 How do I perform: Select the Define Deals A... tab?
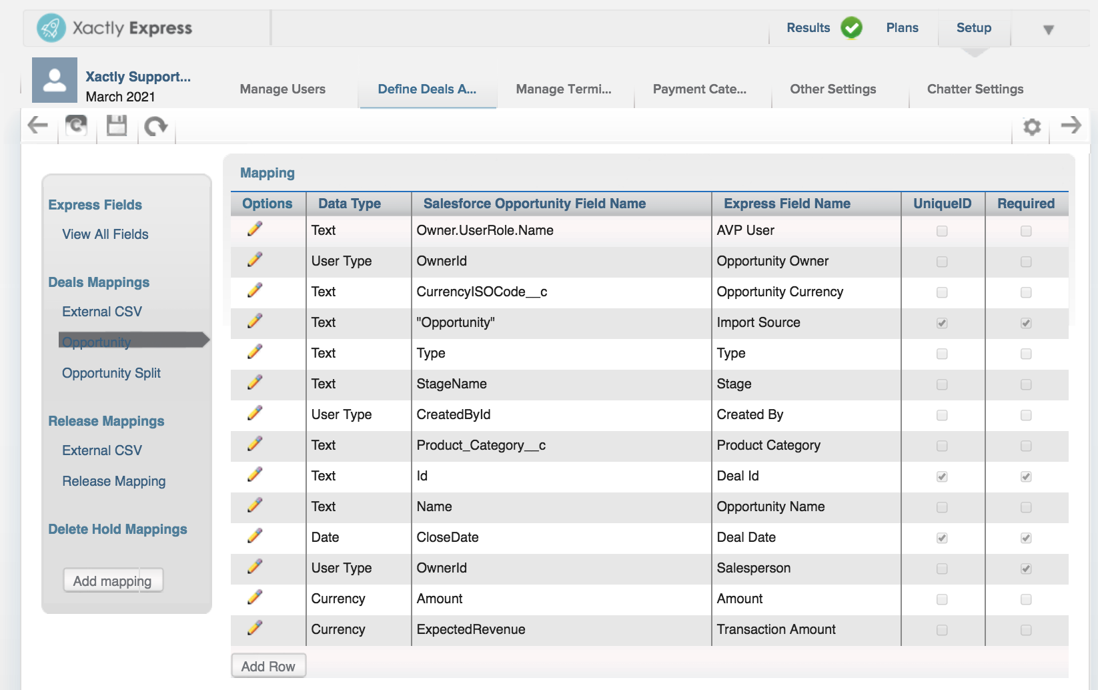pos(428,89)
